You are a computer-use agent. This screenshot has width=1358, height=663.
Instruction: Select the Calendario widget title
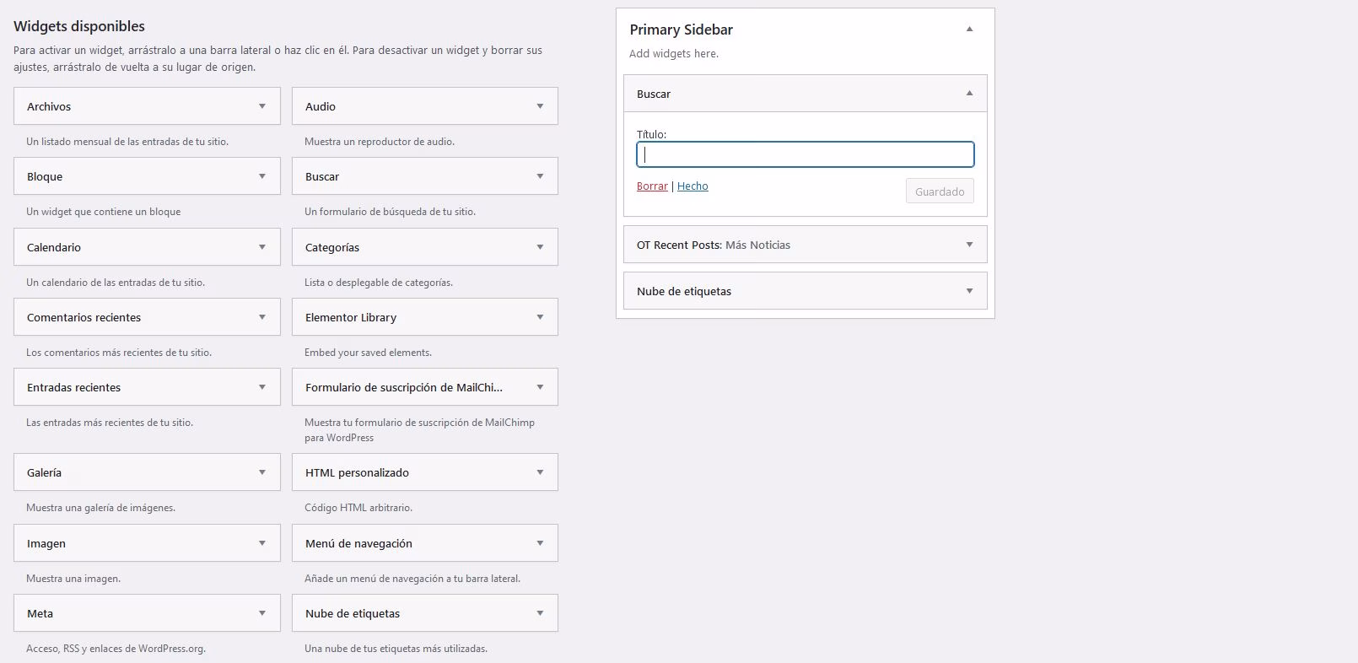pyautogui.click(x=54, y=247)
